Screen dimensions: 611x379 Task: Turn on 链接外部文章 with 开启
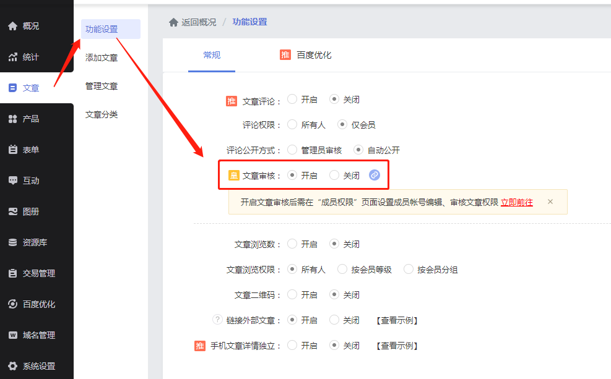tap(292, 320)
